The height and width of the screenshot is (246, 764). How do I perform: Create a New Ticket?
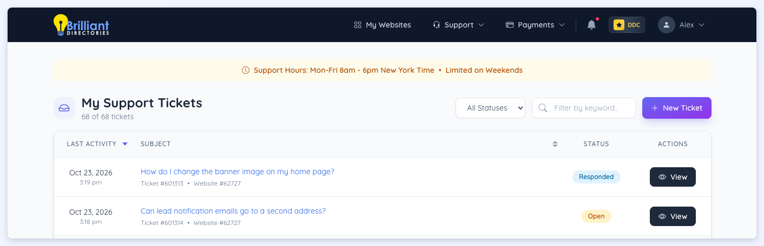click(x=677, y=108)
